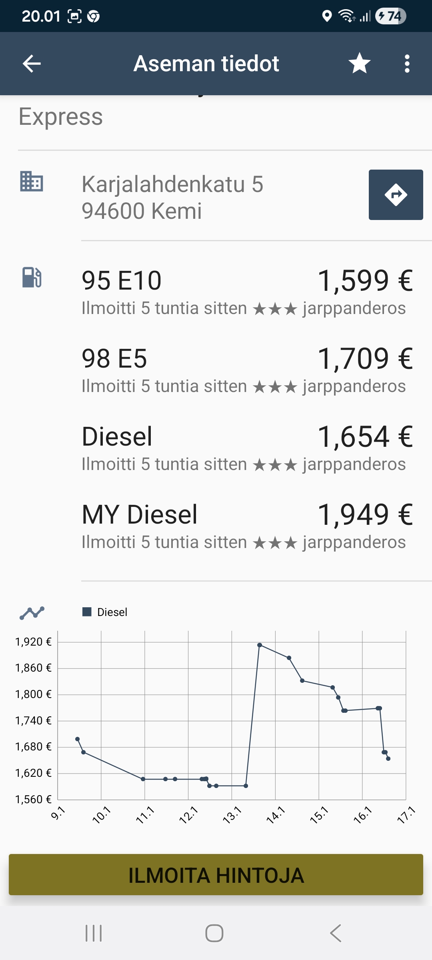Viewport: 432px width, 960px height.
Task: Tap the fuel pump icon
Action: click(x=32, y=277)
